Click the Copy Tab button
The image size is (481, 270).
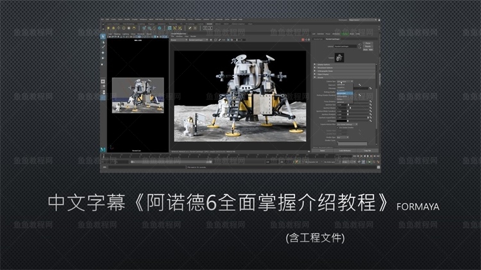click(x=367, y=151)
